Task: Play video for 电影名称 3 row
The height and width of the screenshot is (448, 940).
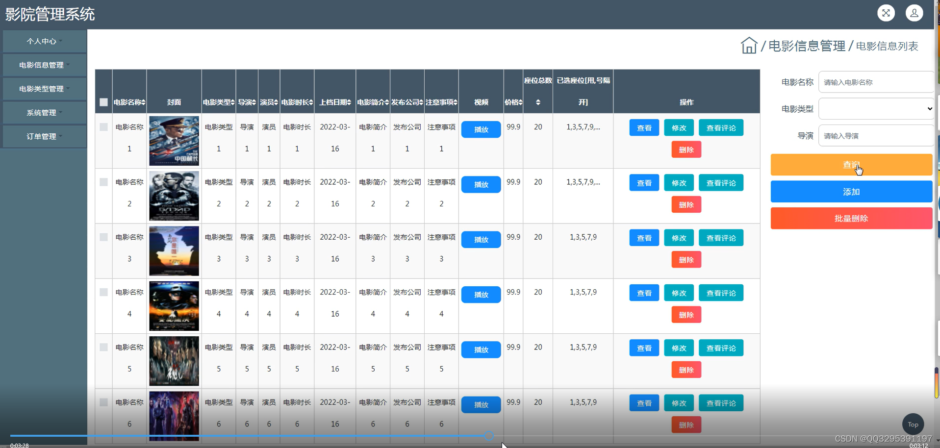Action: [x=481, y=240]
